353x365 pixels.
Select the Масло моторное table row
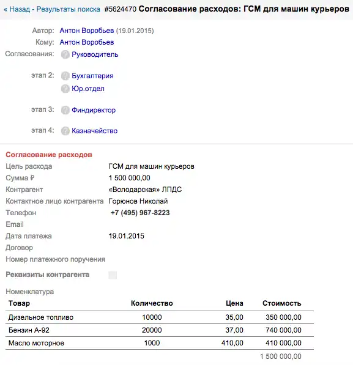(x=160, y=343)
